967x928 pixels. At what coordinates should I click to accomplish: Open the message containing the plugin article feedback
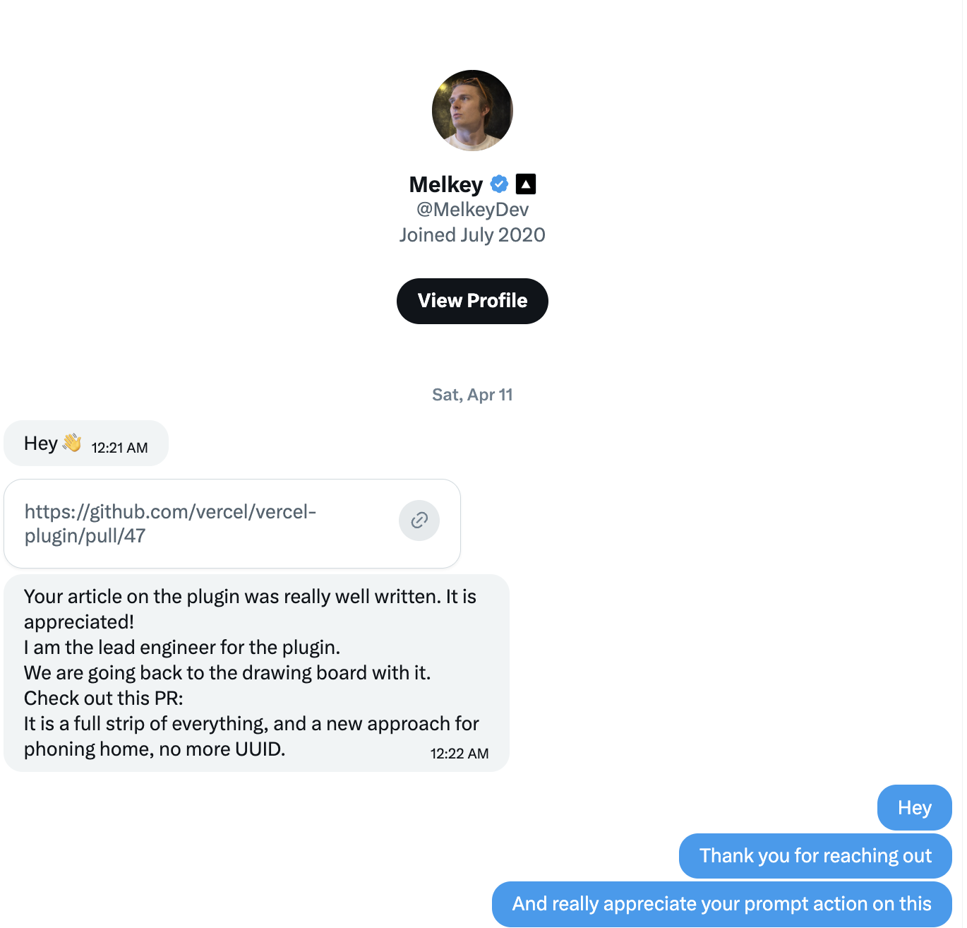pos(256,672)
